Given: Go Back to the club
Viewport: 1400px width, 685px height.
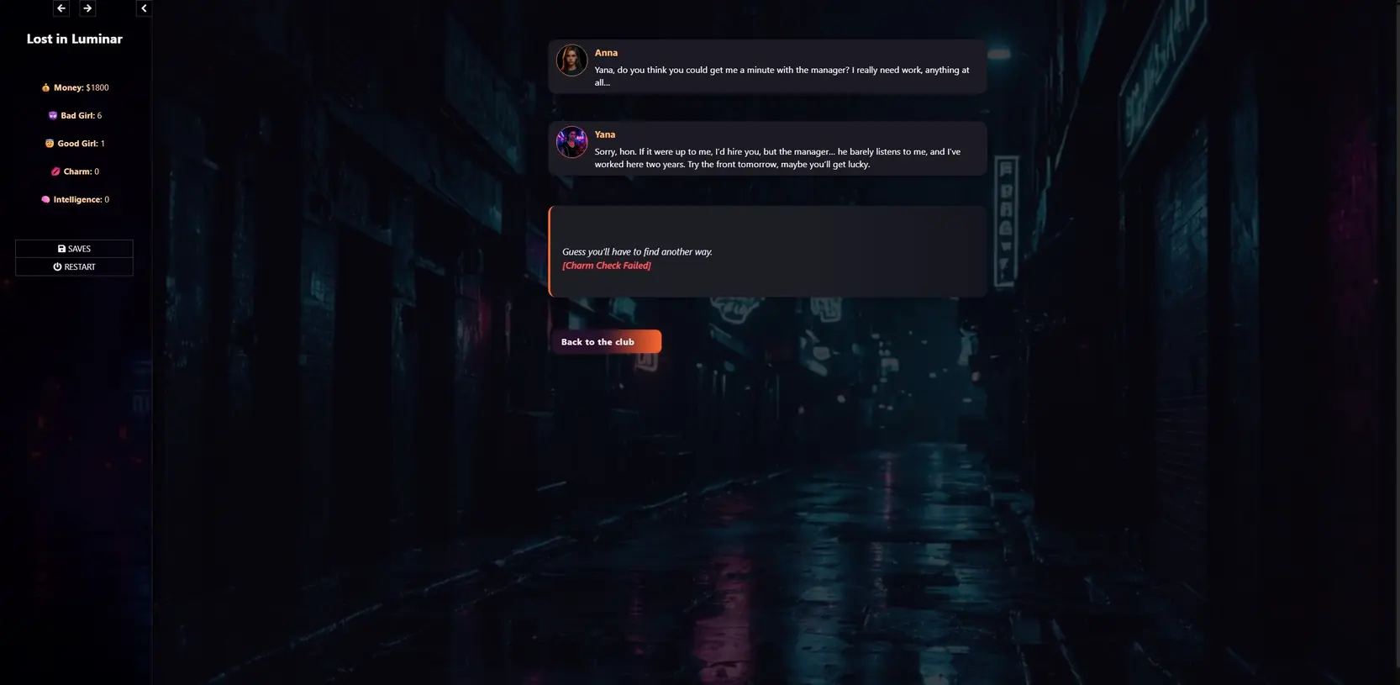Looking at the screenshot, I should 605,342.
